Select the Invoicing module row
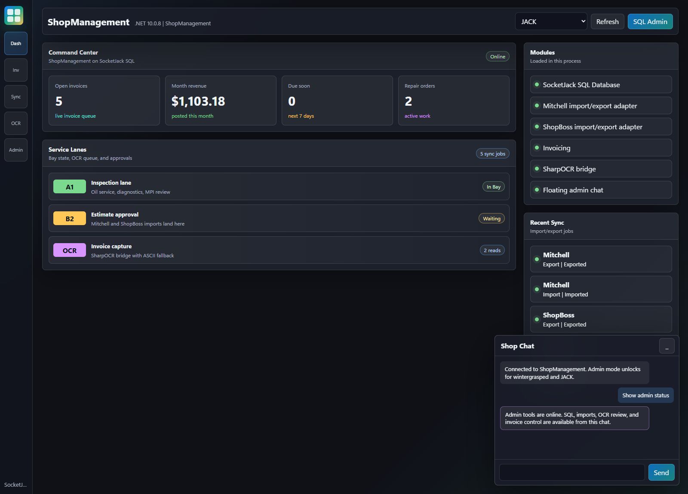The height and width of the screenshot is (494, 688). pyautogui.click(x=601, y=148)
